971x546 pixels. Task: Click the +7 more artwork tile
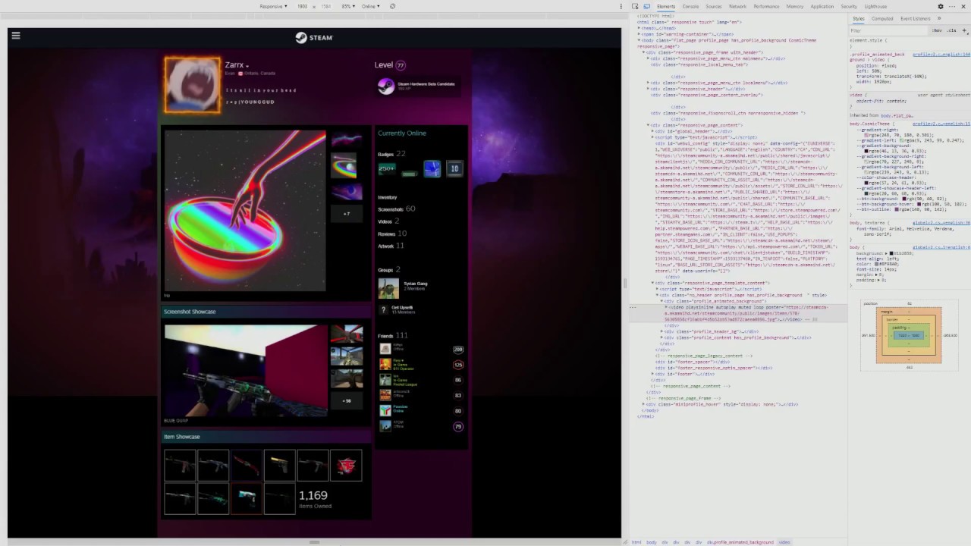[x=347, y=214]
